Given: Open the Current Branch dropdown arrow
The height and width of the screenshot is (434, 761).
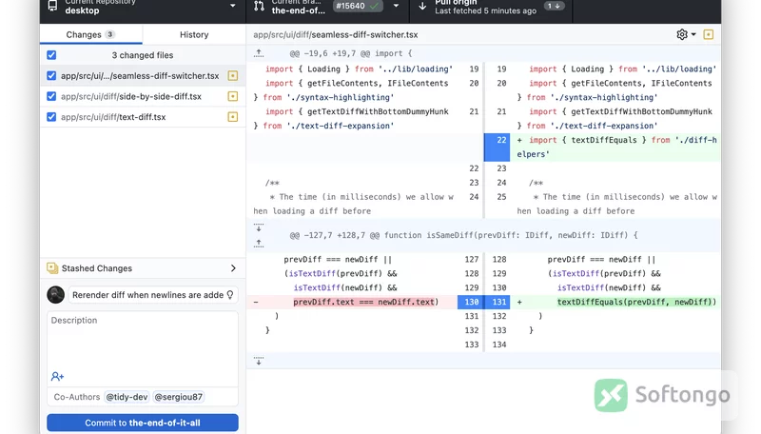Looking at the screenshot, I should click(396, 6).
